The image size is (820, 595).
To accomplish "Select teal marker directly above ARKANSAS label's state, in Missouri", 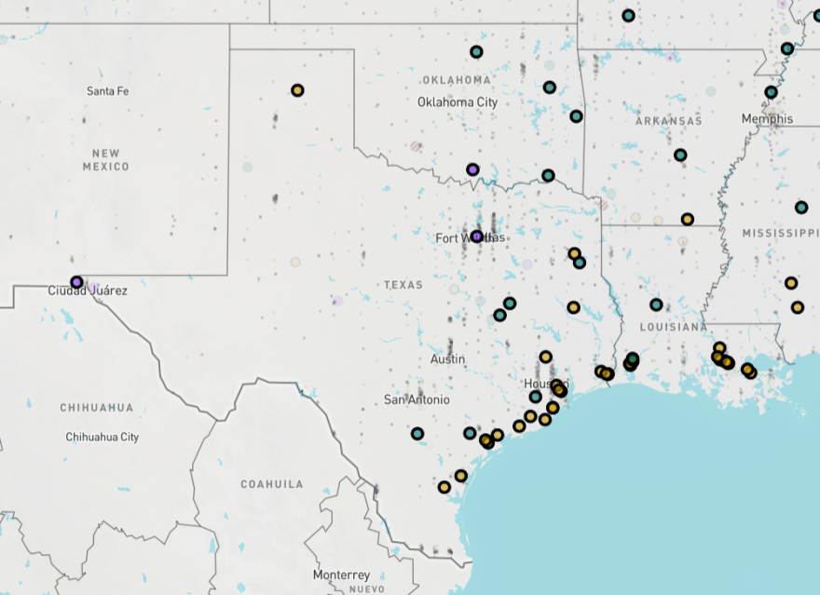I will 629,16.
